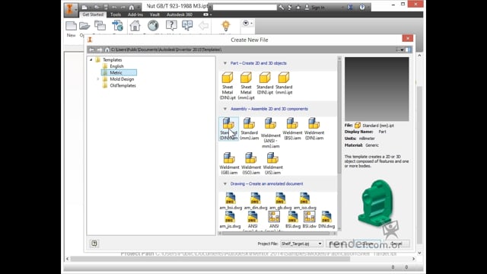Switch to the Add-Ins tab

pyautogui.click(x=135, y=14)
